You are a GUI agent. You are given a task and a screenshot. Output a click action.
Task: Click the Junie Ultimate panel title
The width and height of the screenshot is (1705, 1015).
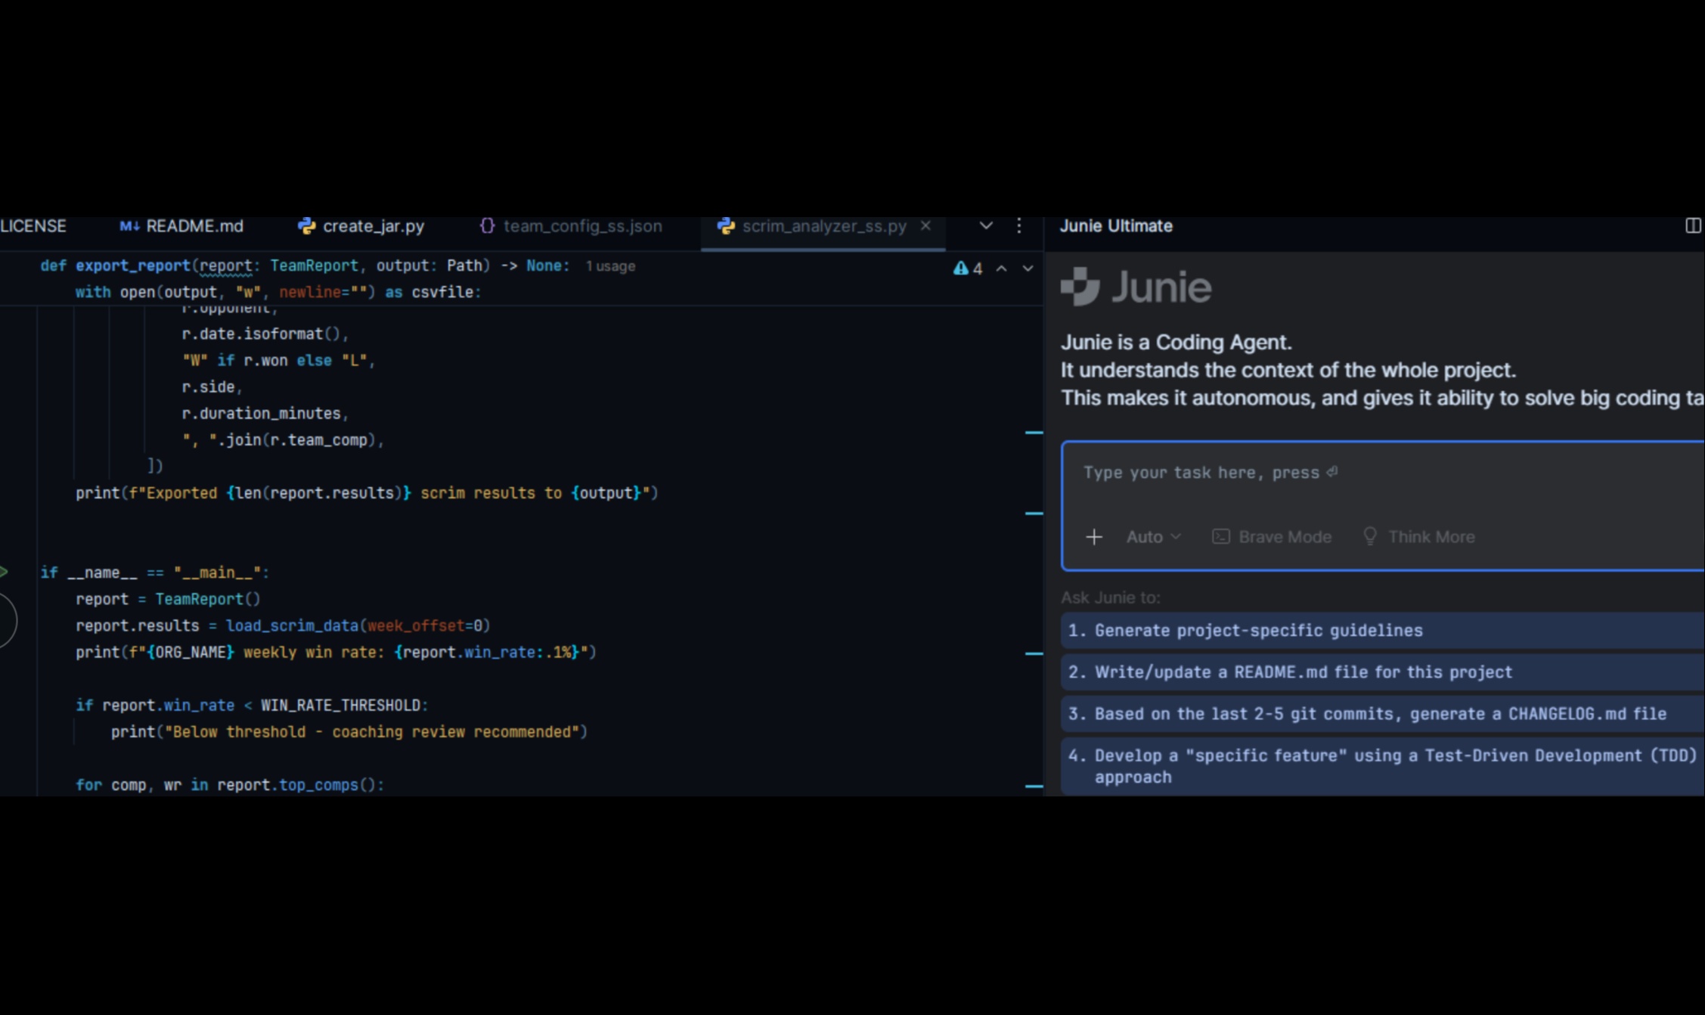1116,226
